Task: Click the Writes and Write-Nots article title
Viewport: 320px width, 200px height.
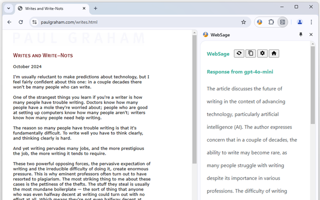Action: 43,55
